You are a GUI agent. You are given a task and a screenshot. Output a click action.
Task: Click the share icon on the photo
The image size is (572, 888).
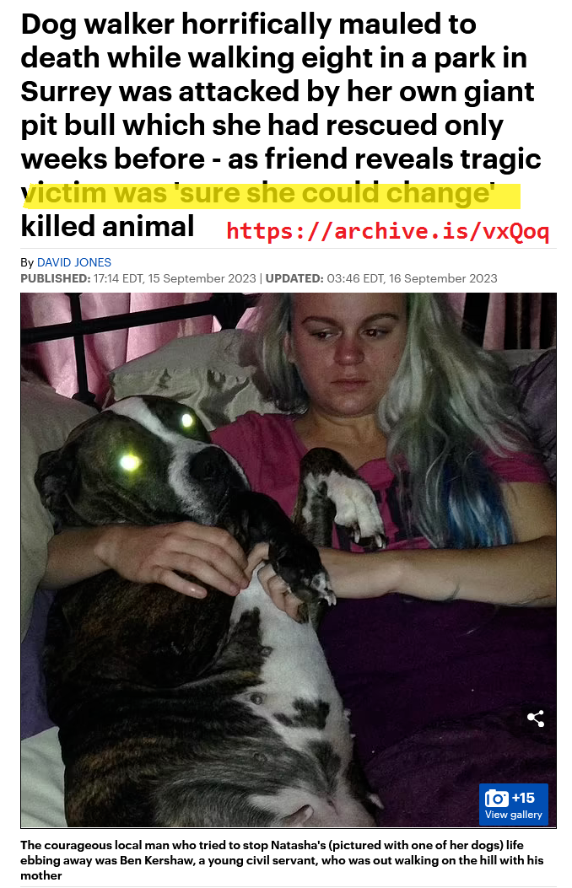(535, 718)
